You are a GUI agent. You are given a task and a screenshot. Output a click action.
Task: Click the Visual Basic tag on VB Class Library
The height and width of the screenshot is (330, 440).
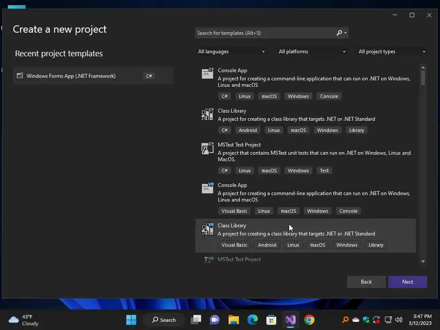tap(234, 245)
